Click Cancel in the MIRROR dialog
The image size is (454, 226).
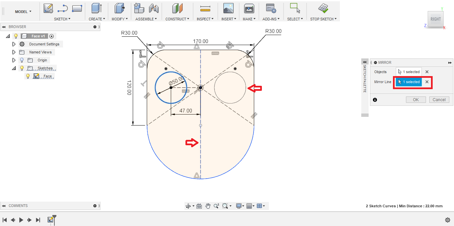[439, 99]
